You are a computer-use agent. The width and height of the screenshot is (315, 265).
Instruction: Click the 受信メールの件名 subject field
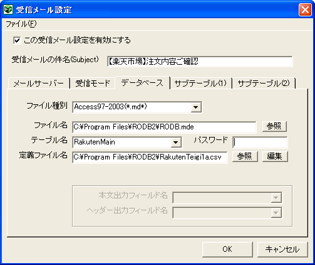pos(200,62)
